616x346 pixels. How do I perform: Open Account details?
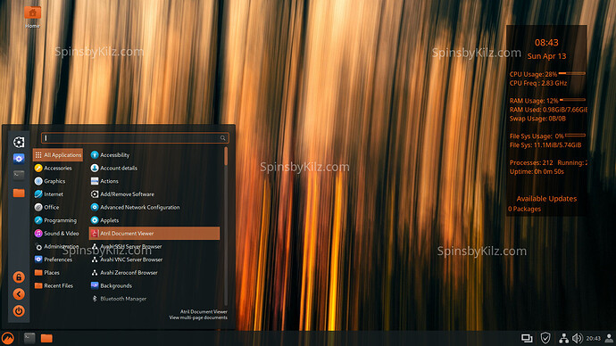154,168
